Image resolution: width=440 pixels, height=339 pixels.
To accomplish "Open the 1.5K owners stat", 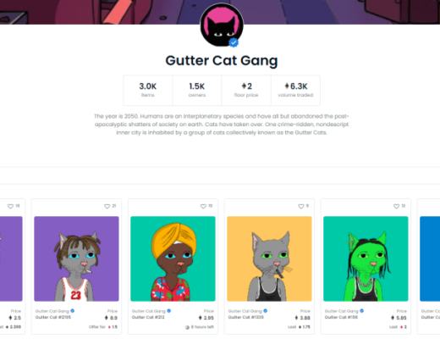I will point(197,91).
